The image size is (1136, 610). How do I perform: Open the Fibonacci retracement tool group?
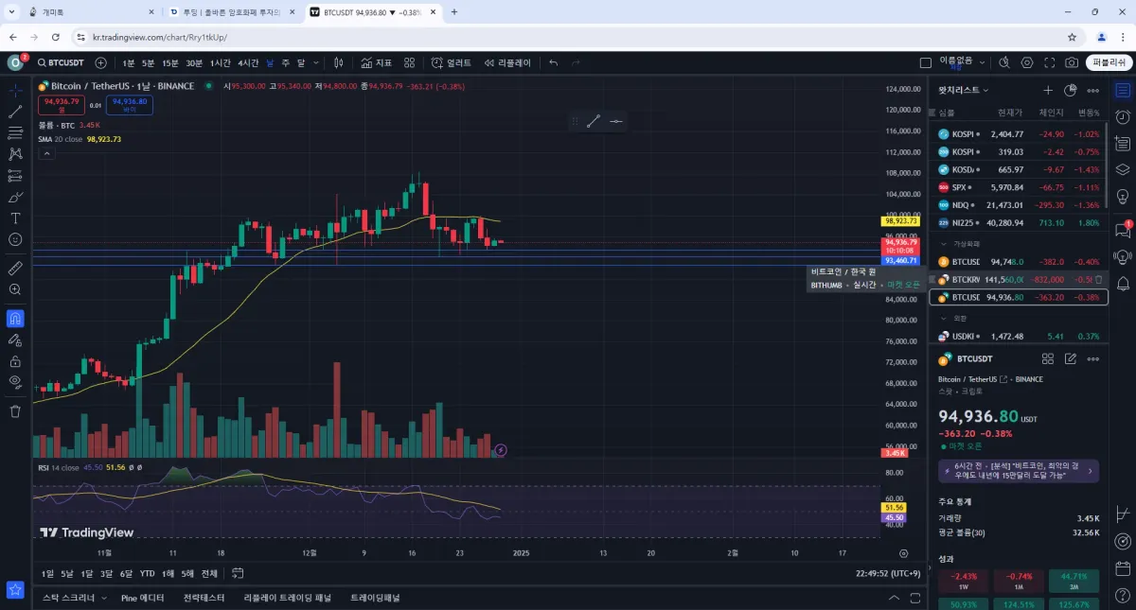pos(15,132)
